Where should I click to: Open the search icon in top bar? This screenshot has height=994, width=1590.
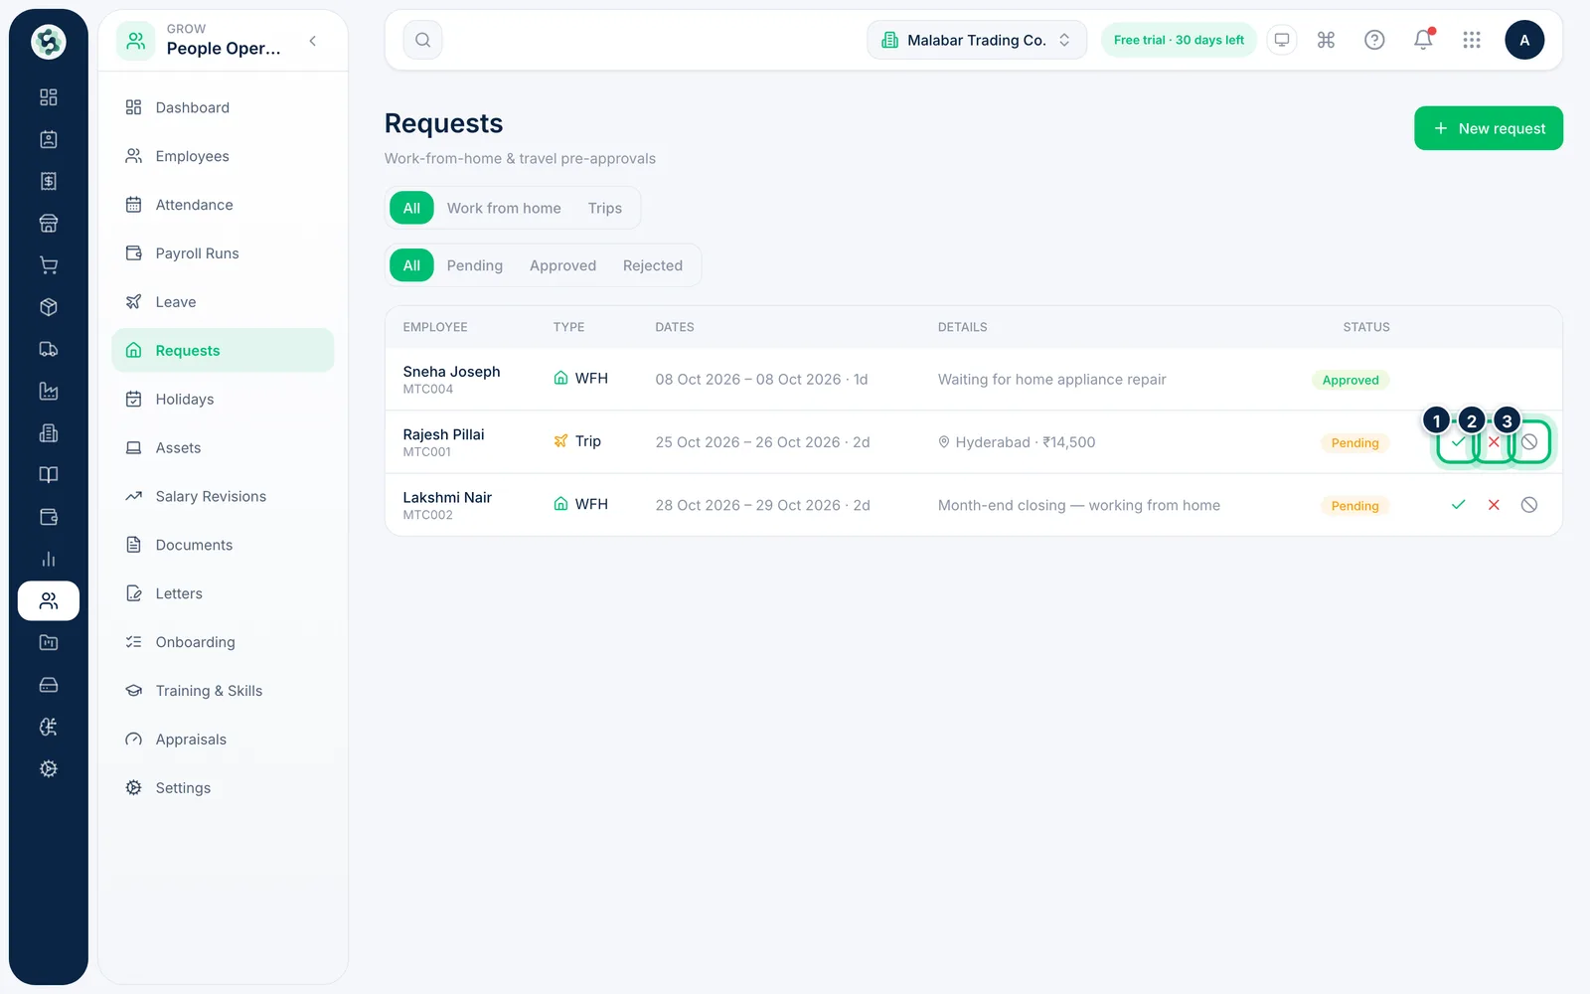[x=422, y=40]
